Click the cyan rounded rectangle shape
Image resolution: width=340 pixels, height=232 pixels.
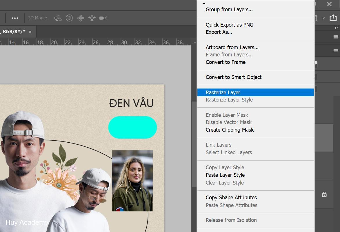point(132,128)
